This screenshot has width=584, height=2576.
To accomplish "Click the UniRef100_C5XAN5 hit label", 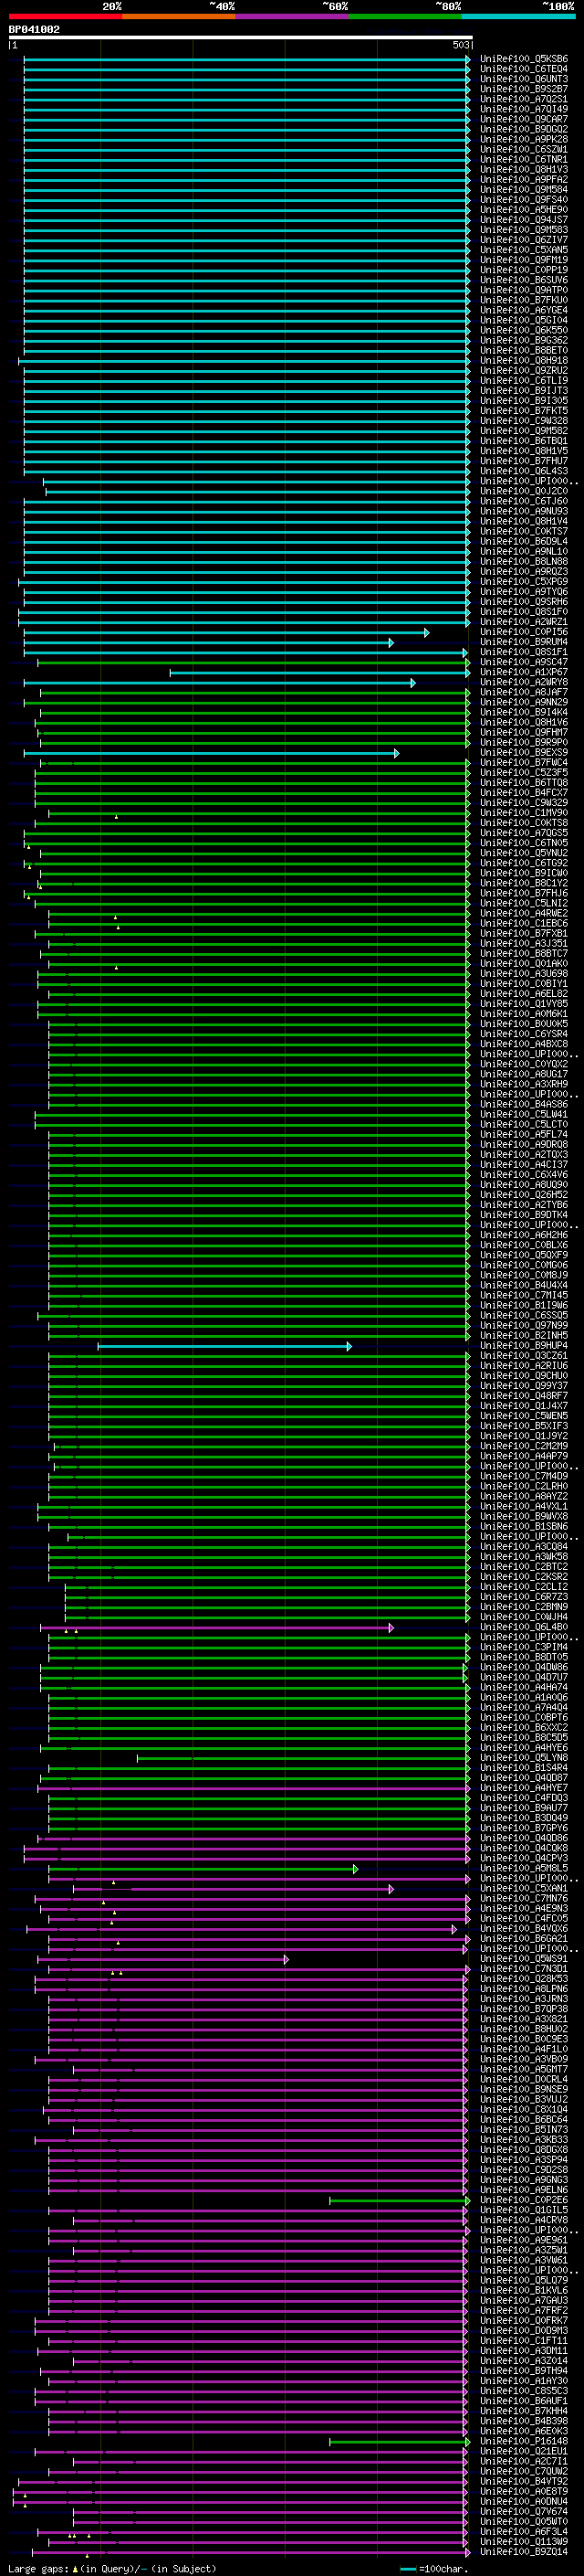I will pyautogui.click(x=524, y=250).
